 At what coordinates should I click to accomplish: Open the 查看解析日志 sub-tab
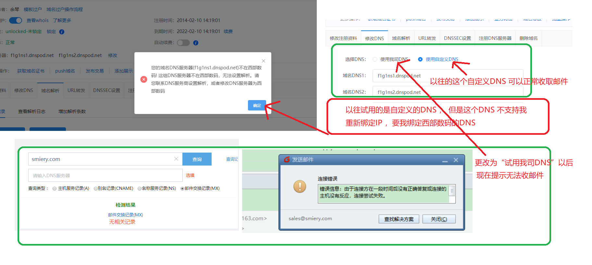[x=32, y=111]
